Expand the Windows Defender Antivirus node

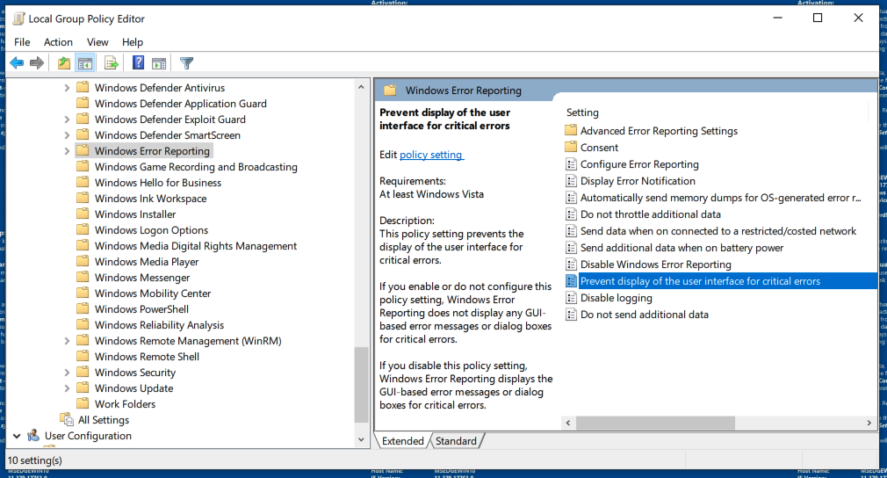pos(67,88)
